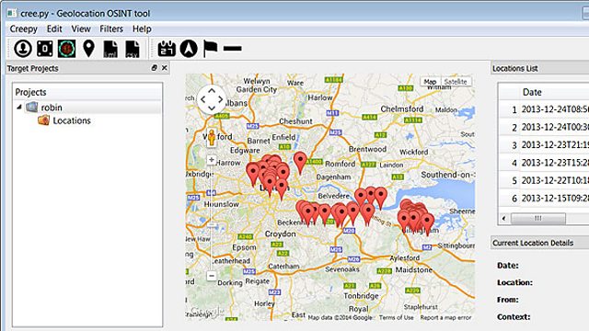Screen dimensions: 589x331
Task: Click the person target toolbar icon
Action: [x=23, y=49]
